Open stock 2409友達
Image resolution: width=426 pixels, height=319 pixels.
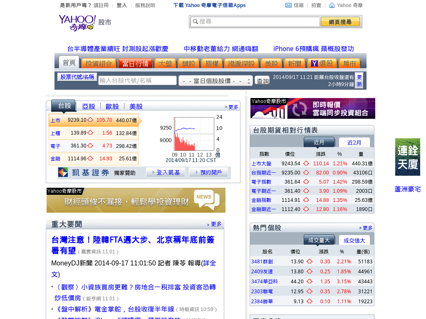click(x=262, y=272)
